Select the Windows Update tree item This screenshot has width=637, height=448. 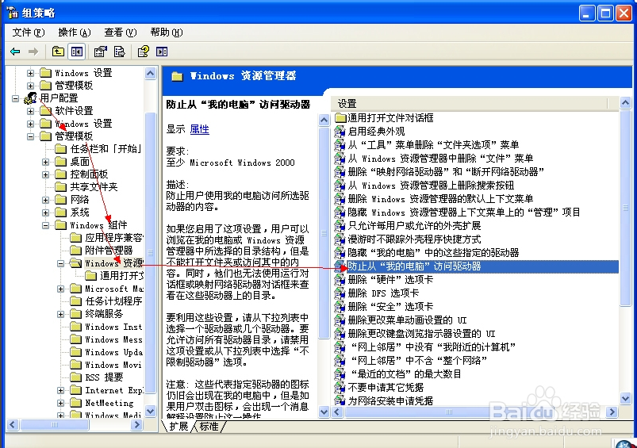(x=113, y=352)
